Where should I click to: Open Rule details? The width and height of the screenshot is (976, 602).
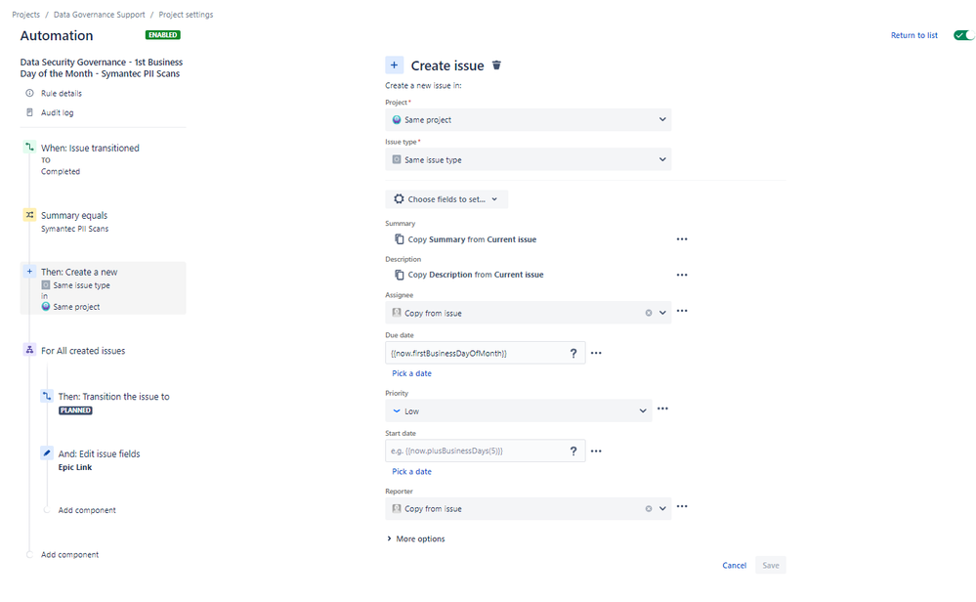(61, 94)
